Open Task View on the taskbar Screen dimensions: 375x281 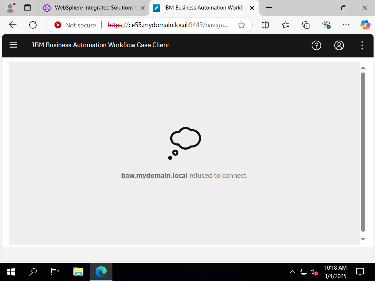point(55,272)
